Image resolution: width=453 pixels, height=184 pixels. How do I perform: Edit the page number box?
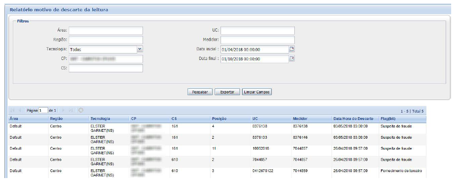[x=43, y=110]
